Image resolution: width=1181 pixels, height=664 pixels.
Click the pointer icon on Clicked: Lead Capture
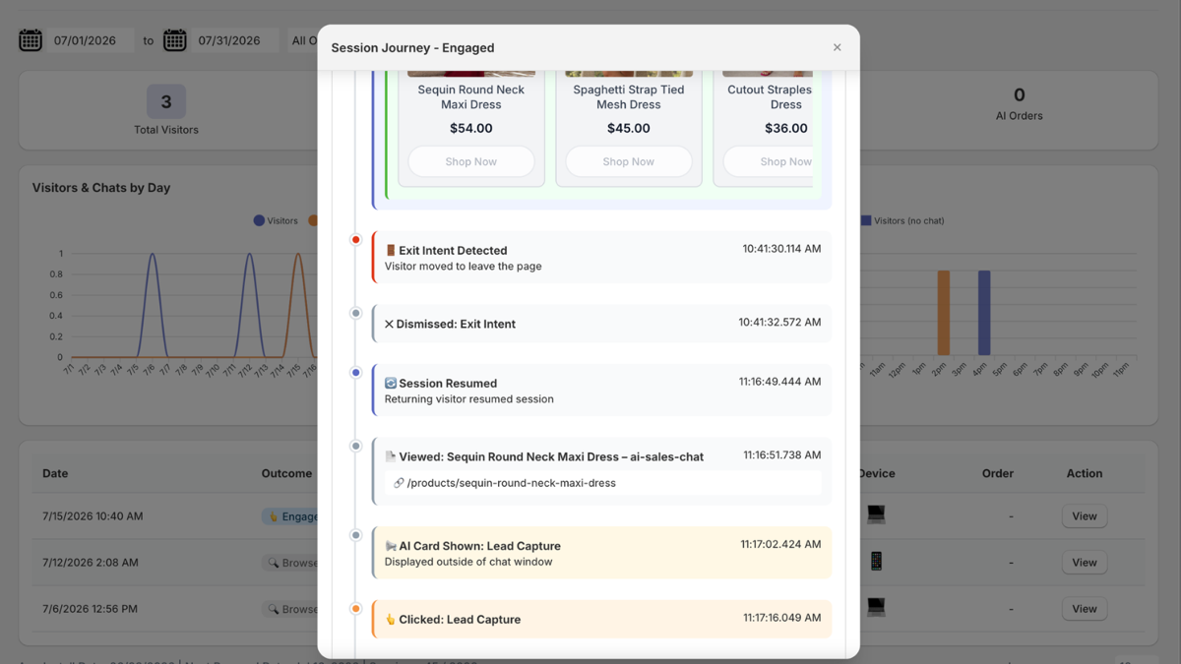391,619
